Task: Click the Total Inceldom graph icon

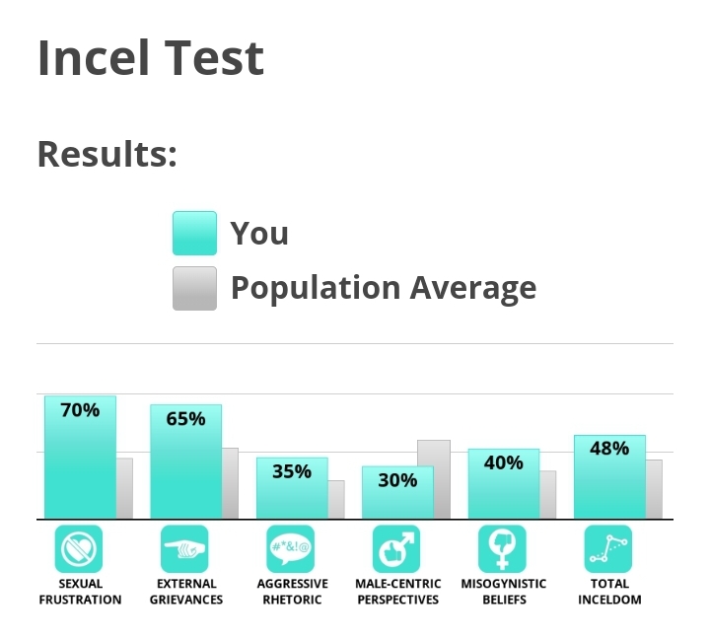Action: click(607, 549)
